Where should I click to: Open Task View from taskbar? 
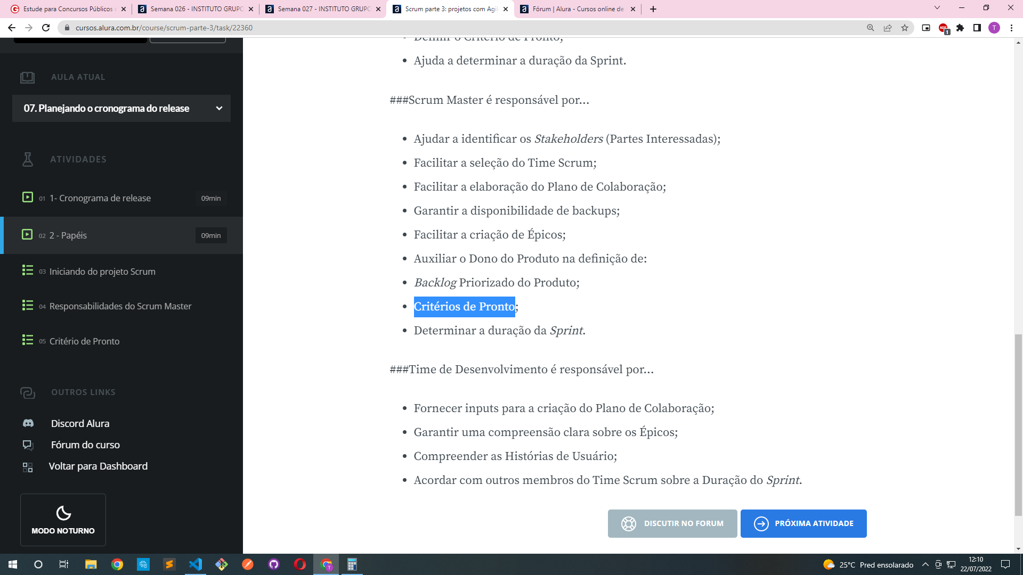(x=64, y=564)
